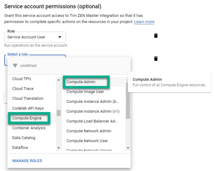Choose Compute Instance Admin (beta) role
This screenshot has height=171, width=215.
tap(94, 102)
